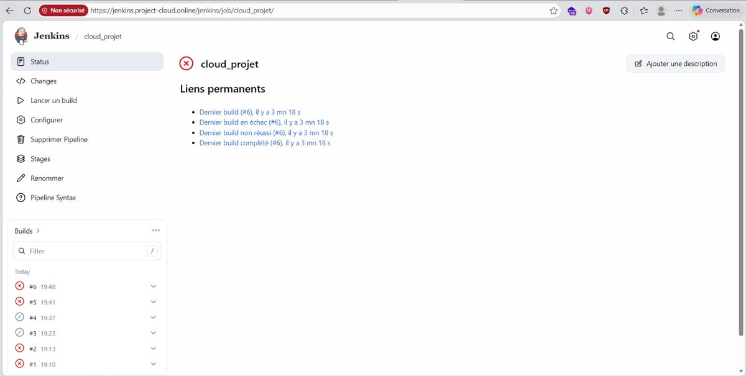Click the purple extension icon with badge
This screenshot has width=746, height=376.
pos(571,11)
